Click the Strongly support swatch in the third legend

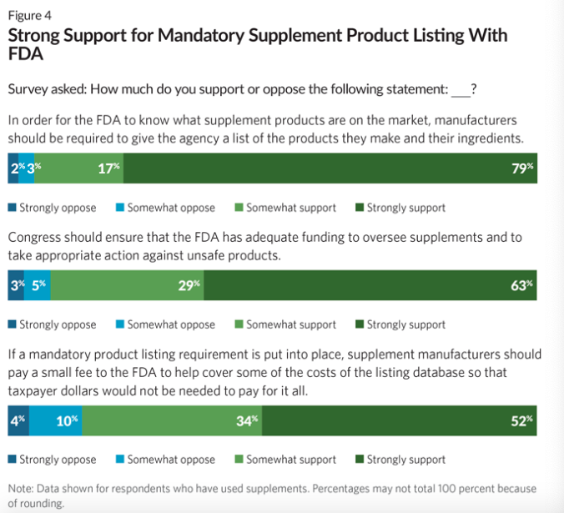click(x=360, y=459)
